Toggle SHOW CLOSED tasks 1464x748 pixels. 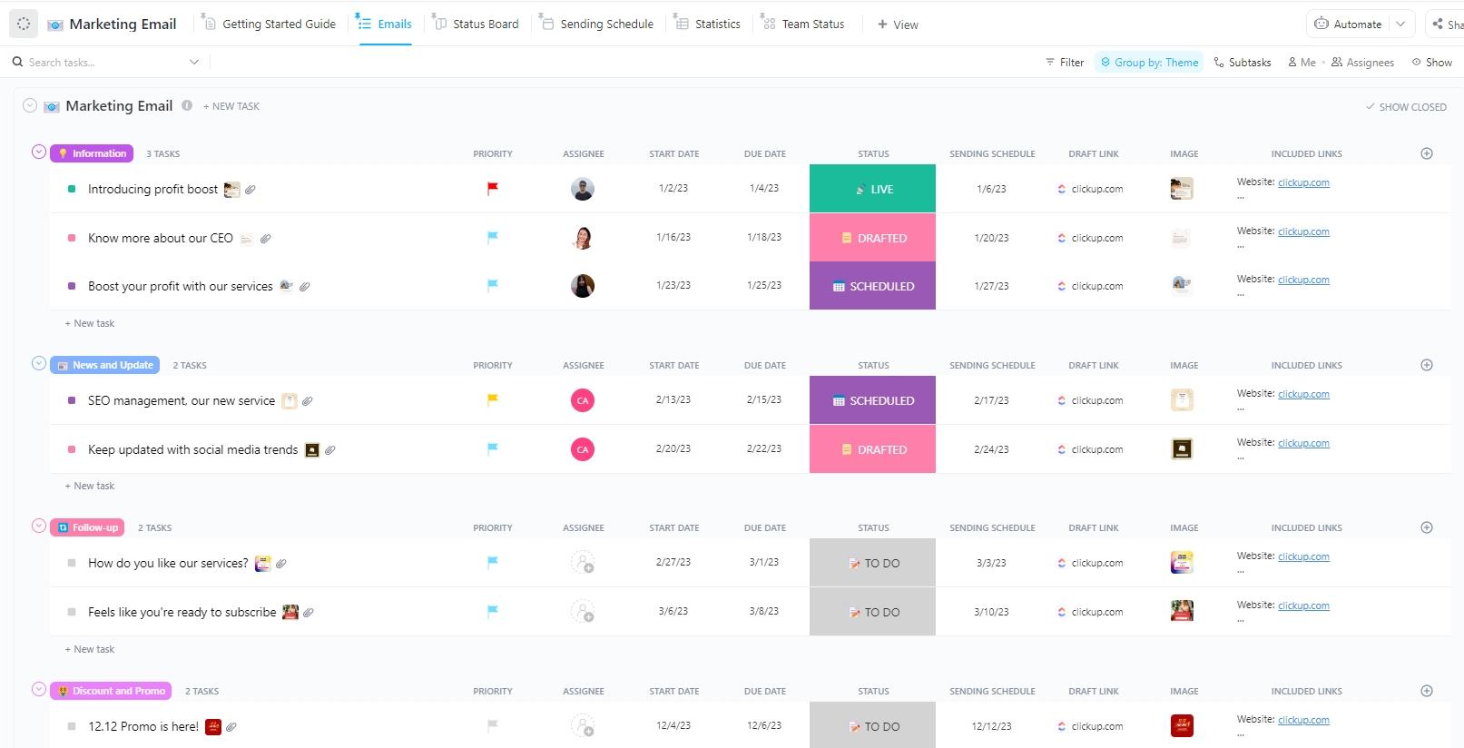pos(1406,107)
